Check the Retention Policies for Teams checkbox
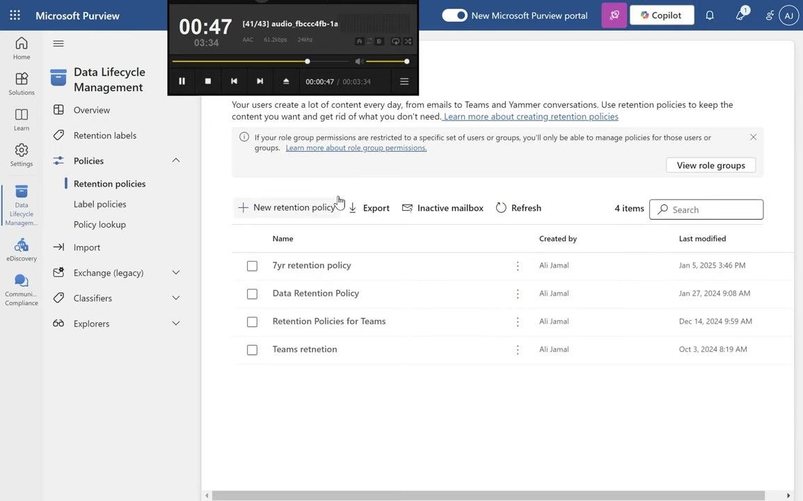Screen dimensions: 803x501 [252, 321]
